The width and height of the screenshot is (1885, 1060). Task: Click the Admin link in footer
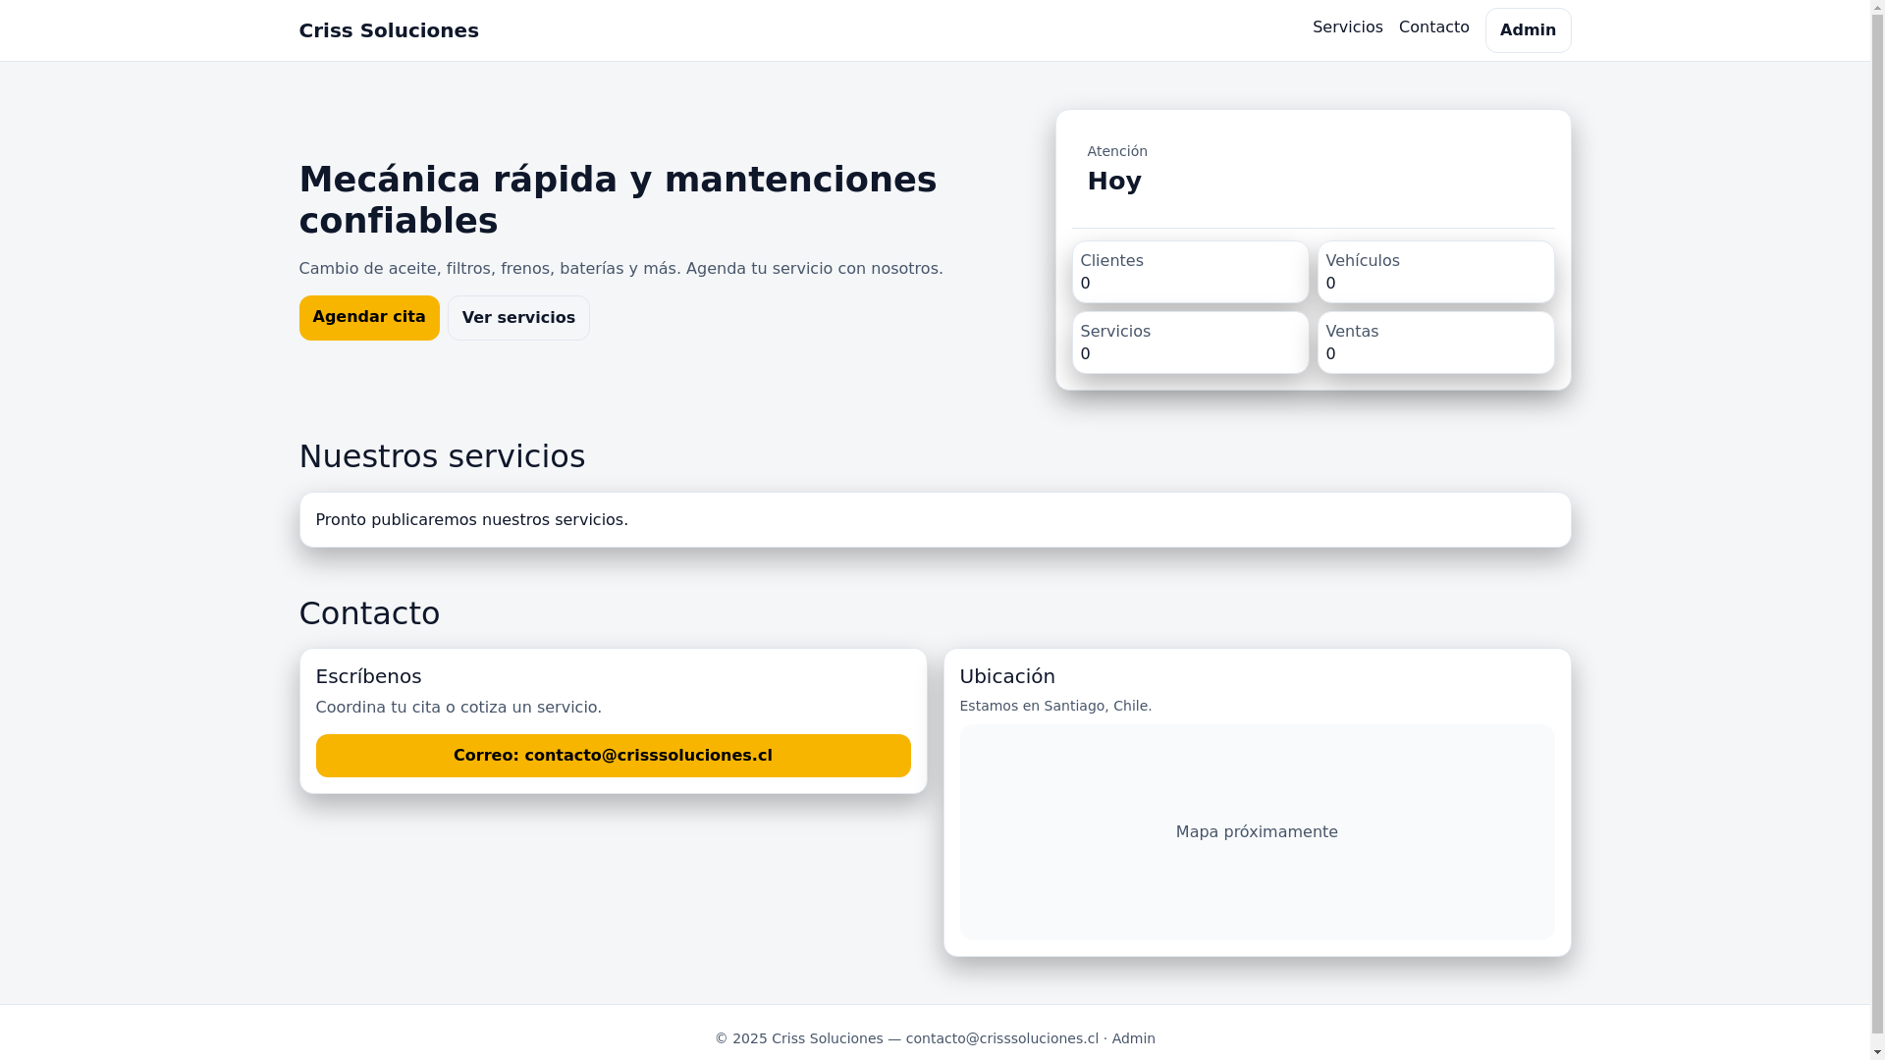pos(1133,1038)
